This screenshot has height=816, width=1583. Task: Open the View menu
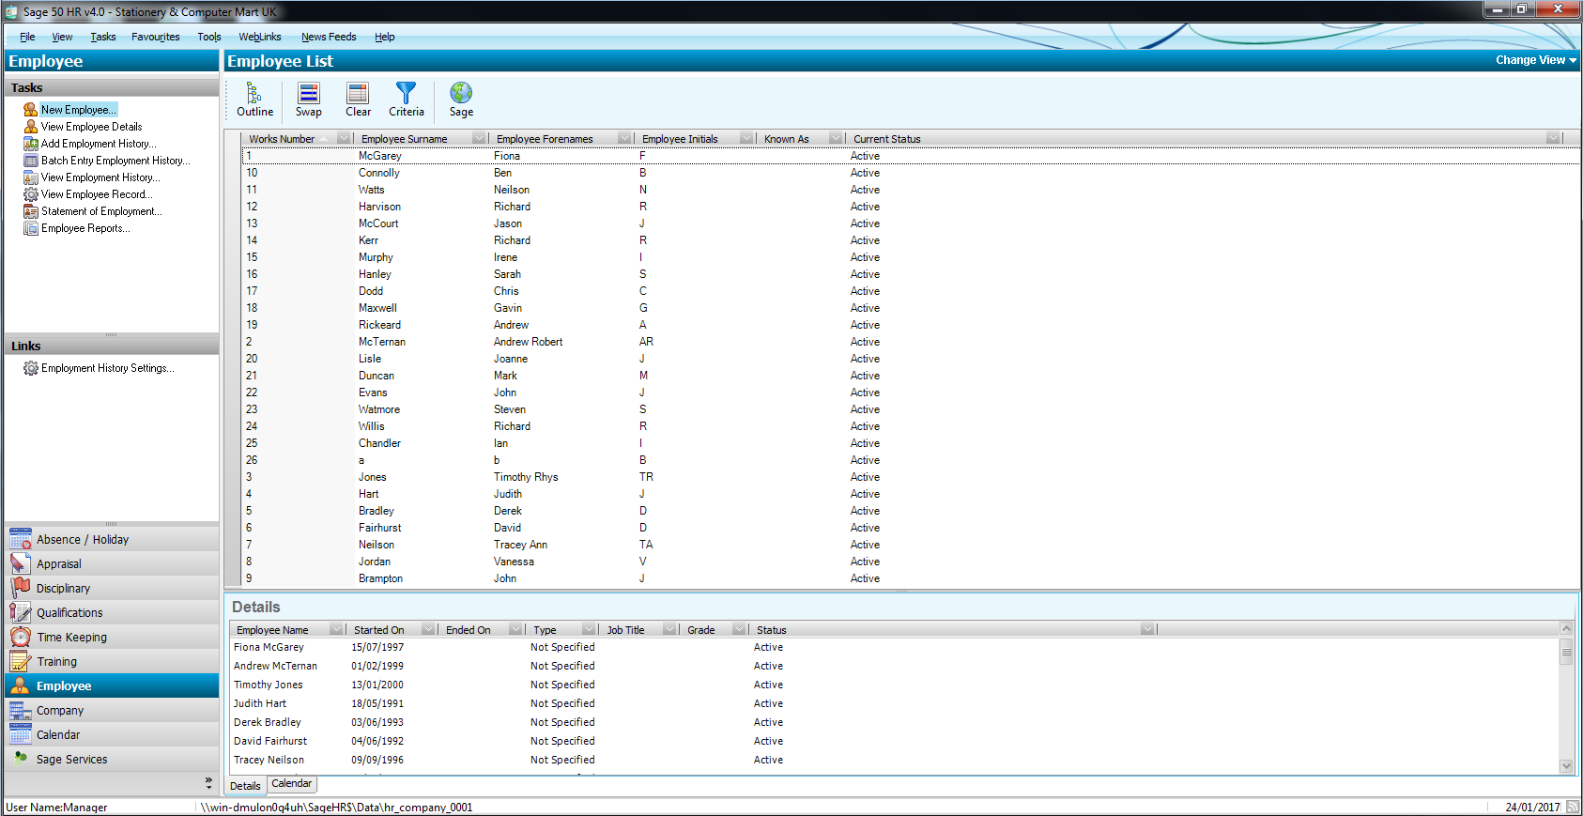click(x=62, y=37)
